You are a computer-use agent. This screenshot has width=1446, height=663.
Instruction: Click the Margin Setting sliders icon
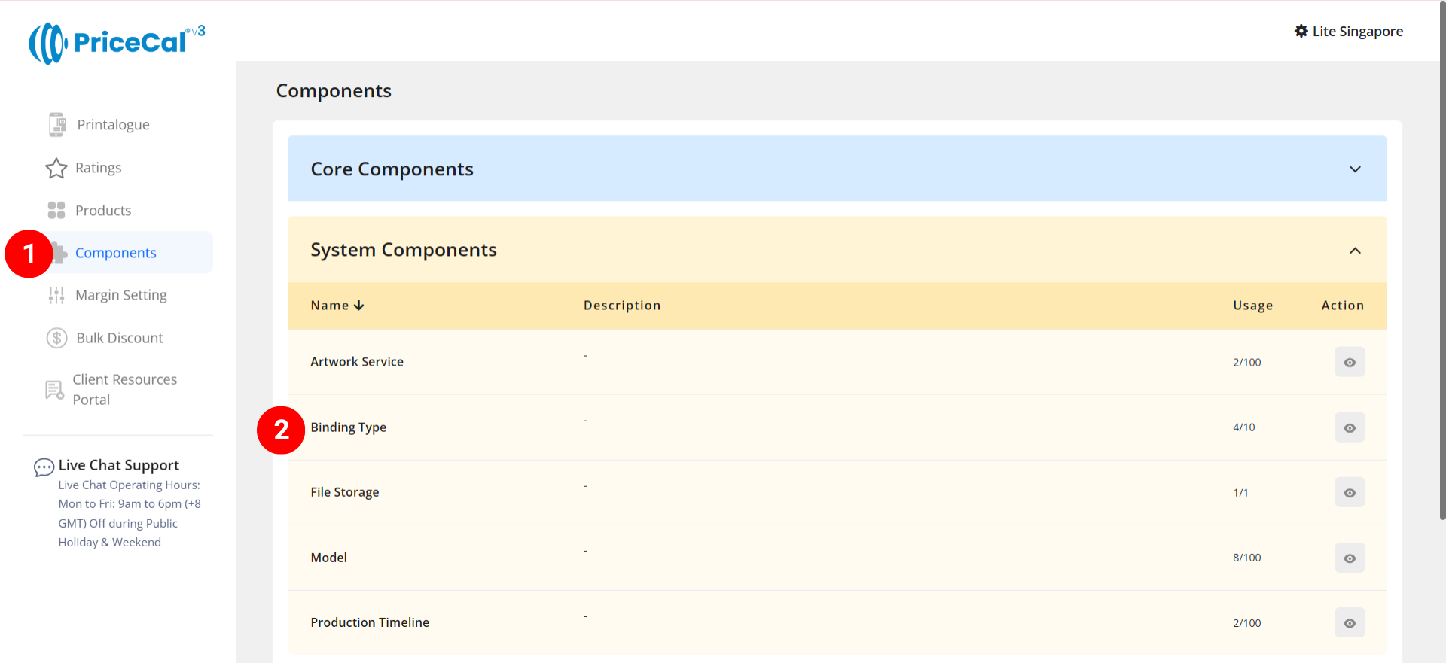point(56,296)
